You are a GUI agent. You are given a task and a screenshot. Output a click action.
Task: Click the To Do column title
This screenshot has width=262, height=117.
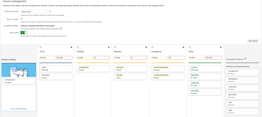pyautogui.click(x=42, y=52)
